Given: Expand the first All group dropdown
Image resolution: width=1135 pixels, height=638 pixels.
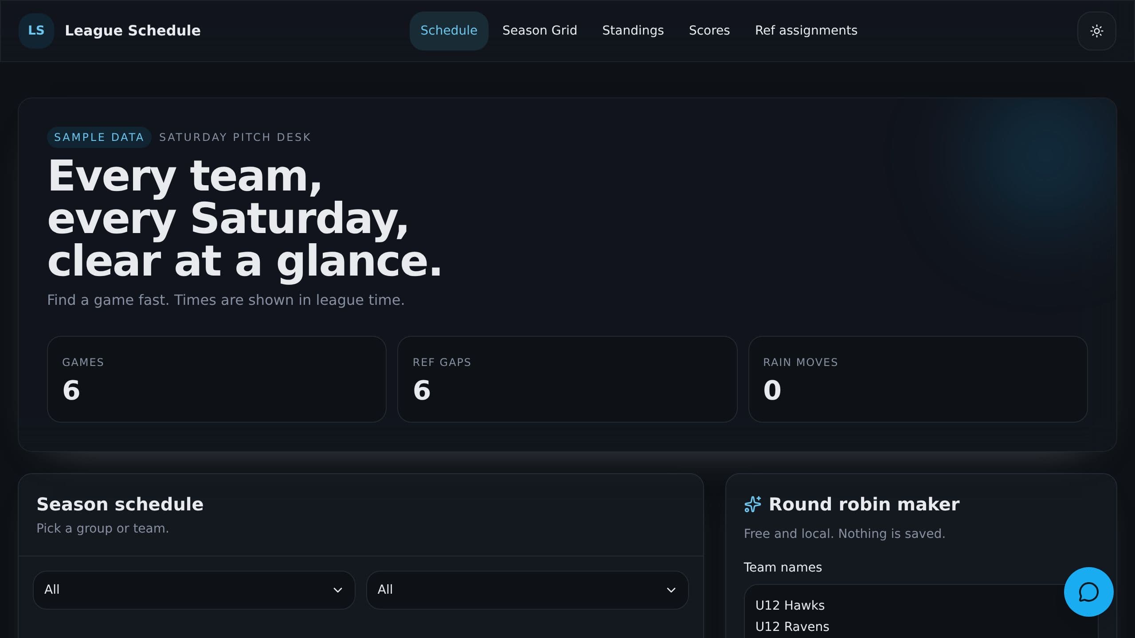Looking at the screenshot, I should coord(194,590).
